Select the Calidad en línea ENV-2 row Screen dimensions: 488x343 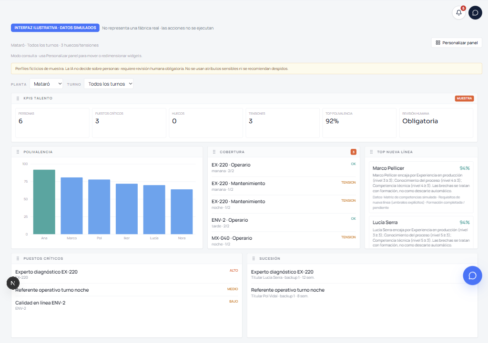pyautogui.click(x=127, y=305)
